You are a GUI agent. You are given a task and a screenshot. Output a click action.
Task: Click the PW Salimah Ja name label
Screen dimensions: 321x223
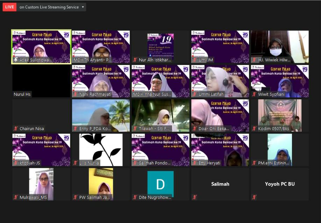[94, 197]
